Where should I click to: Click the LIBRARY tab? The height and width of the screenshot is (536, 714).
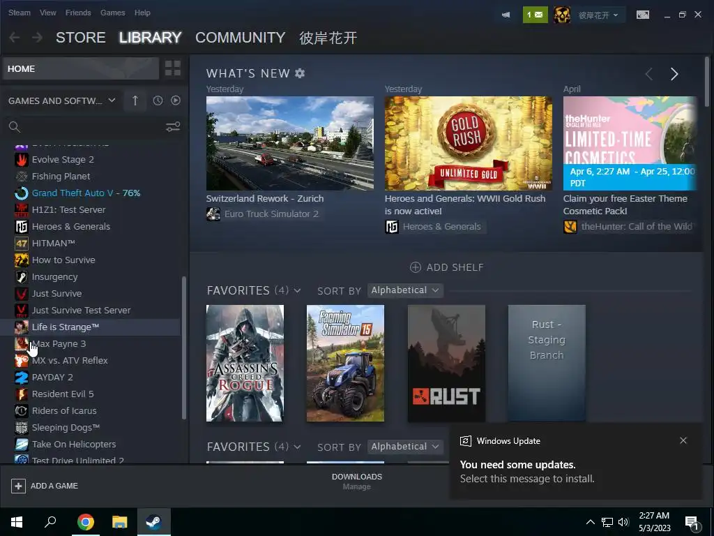pyautogui.click(x=151, y=38)
